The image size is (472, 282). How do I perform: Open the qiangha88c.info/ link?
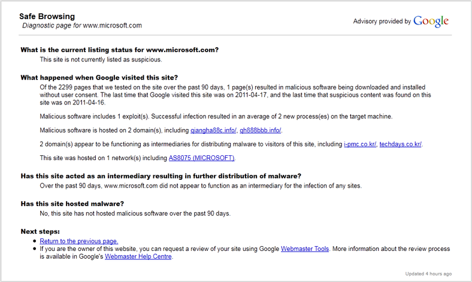tap(213, 130)
